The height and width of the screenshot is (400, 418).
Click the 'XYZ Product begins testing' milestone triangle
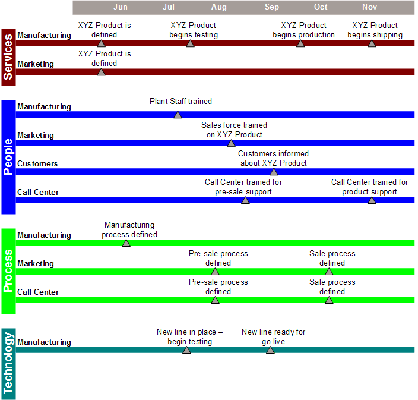point(190,43)
